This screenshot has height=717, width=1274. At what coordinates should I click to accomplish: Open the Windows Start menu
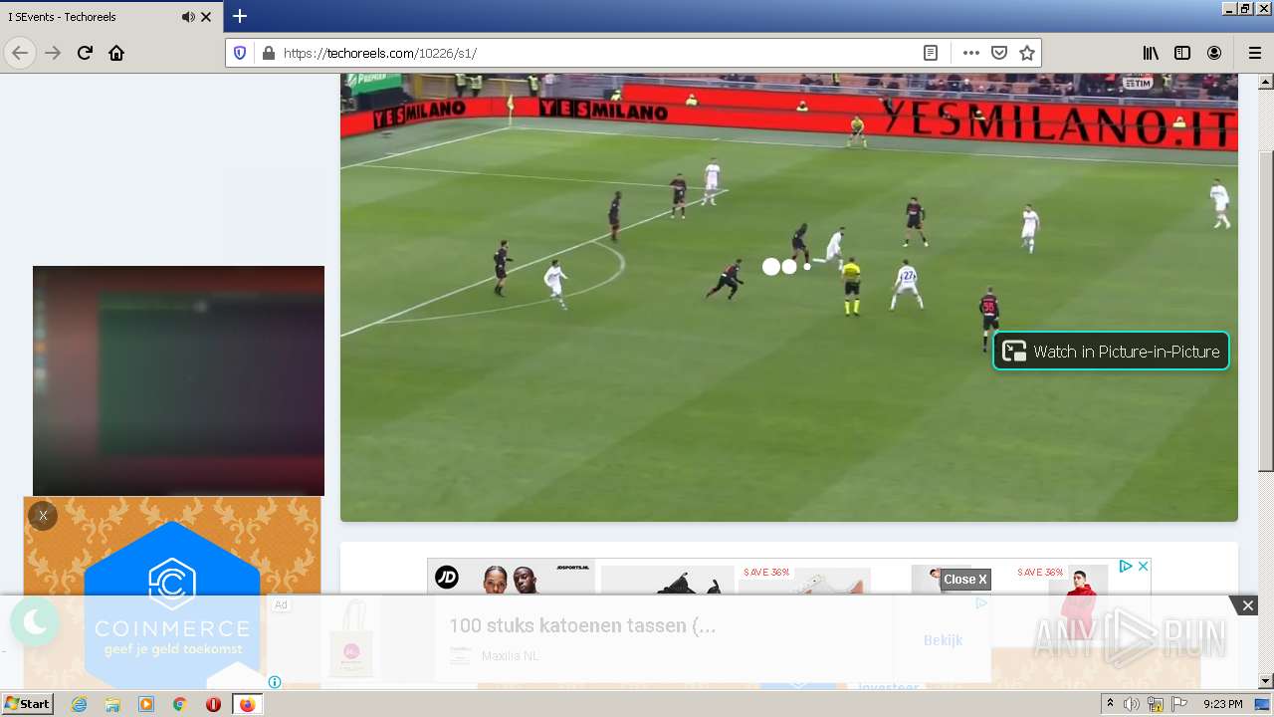(x=27, y=703)
